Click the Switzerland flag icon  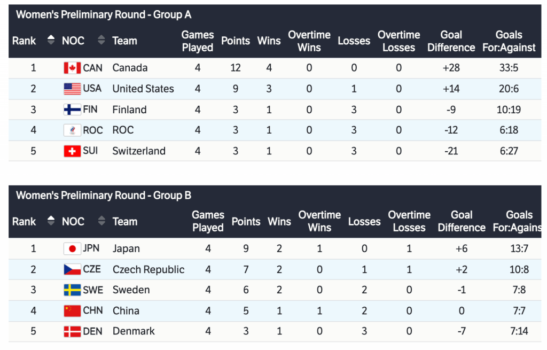[x=72, y=151]
